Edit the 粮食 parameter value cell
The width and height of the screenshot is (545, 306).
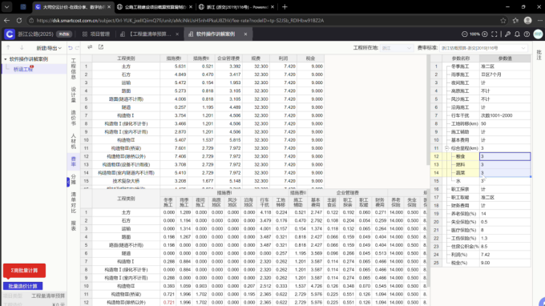[x=505, y=156]
